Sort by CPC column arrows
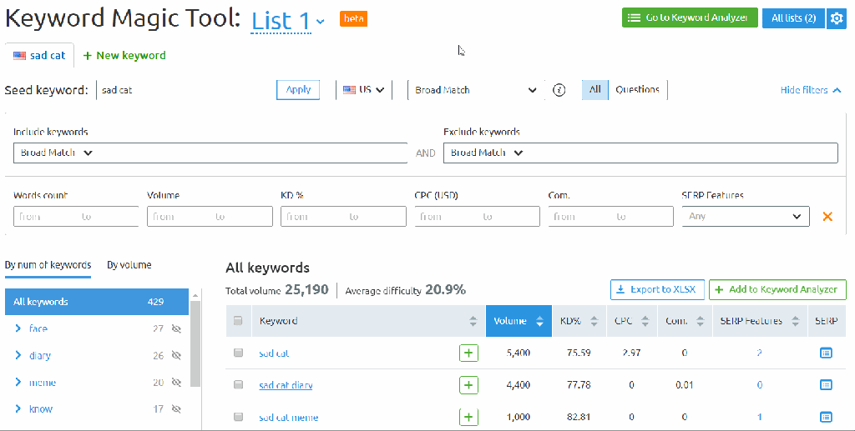The width and height of the screenshot is (855, 431). tap(645, 321)
